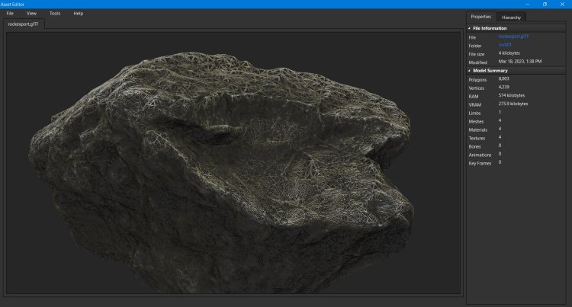Select the rockexport.glTF document tab
572x307 pixels.
click(x=22, y=24)
